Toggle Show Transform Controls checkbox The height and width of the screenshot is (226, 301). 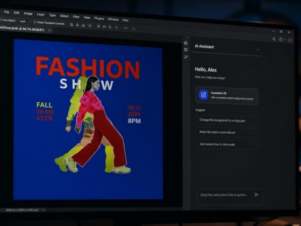click(x=35, y=22)
